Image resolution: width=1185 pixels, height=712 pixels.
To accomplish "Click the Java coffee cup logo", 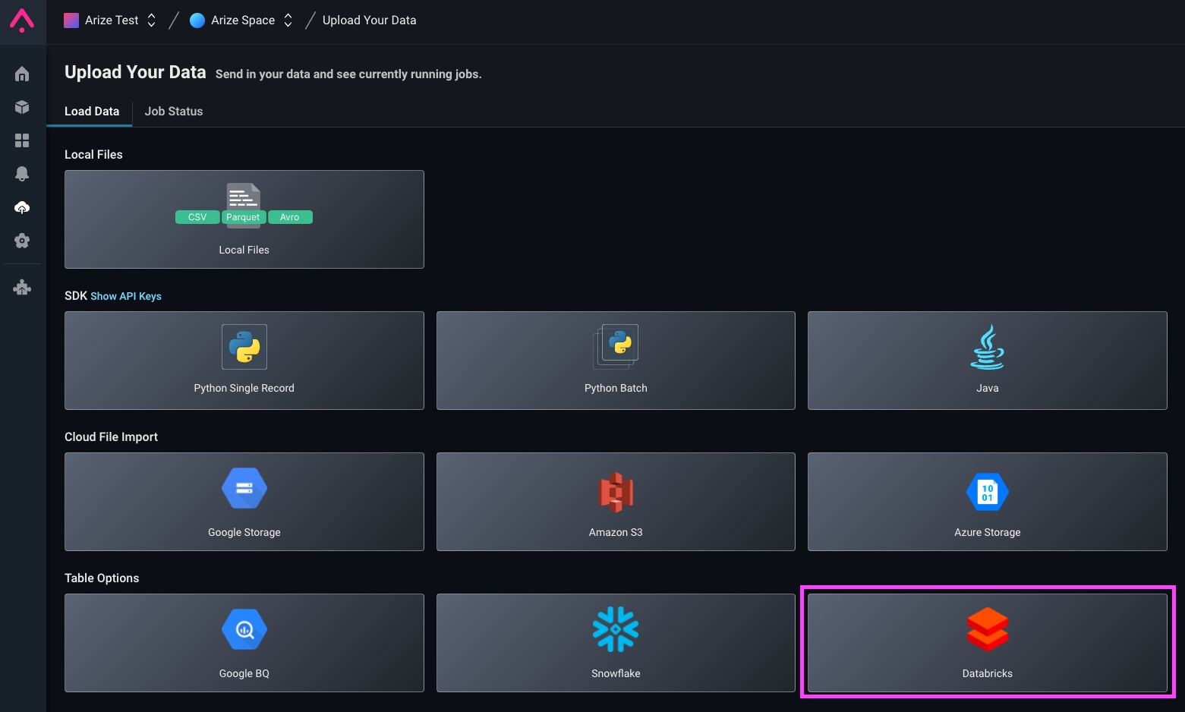I will click(987, 347).
